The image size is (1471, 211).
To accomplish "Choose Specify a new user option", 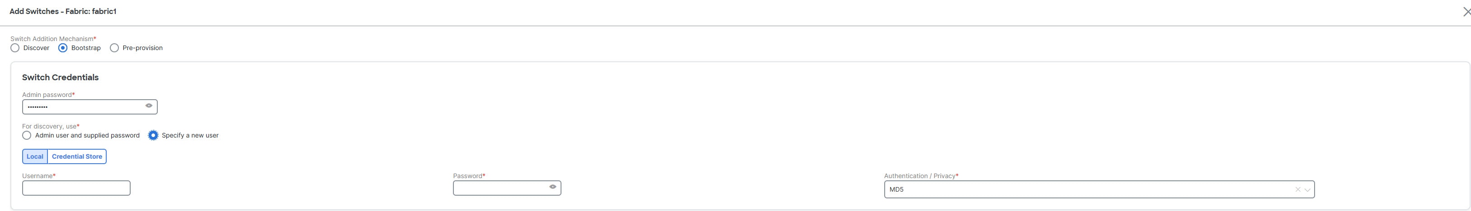I will [153, 135].
